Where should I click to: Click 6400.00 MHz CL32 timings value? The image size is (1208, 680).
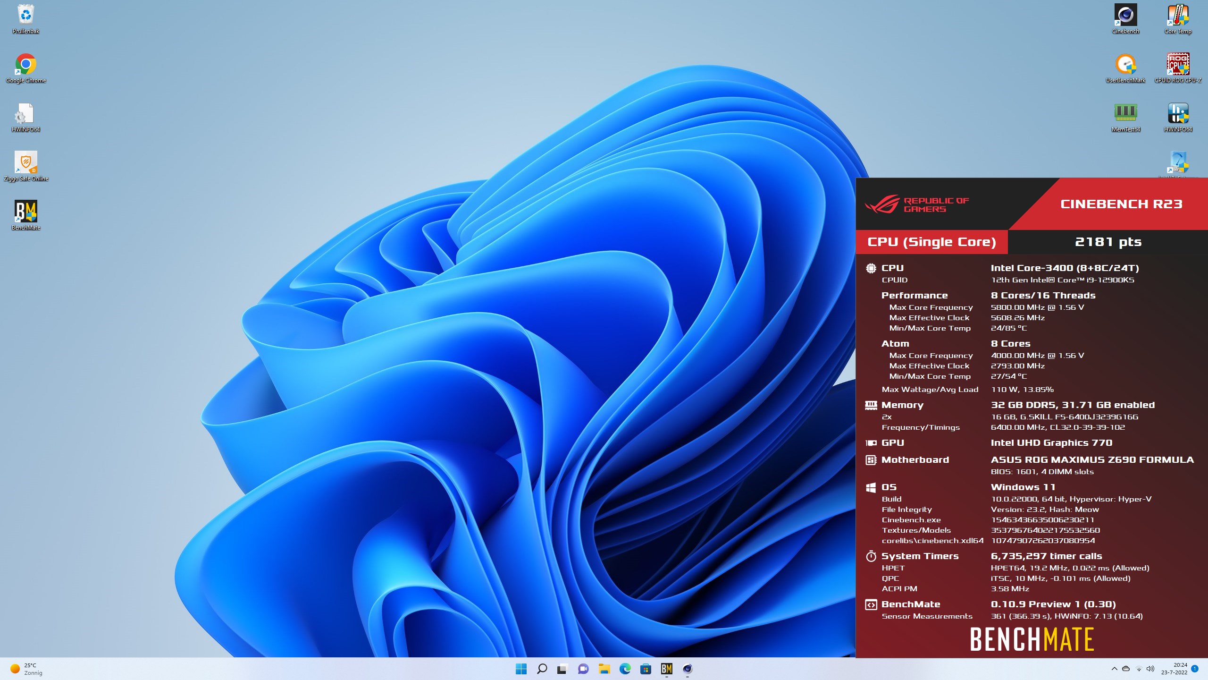(x=1058, y=427)
